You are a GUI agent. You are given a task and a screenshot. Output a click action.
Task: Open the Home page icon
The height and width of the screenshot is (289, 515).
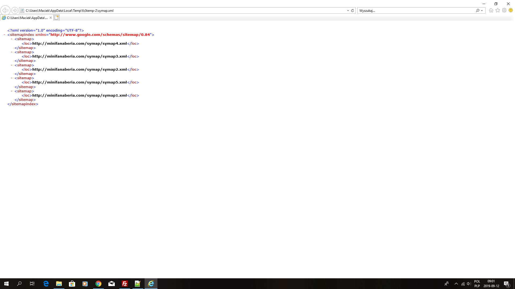(491, 10)
